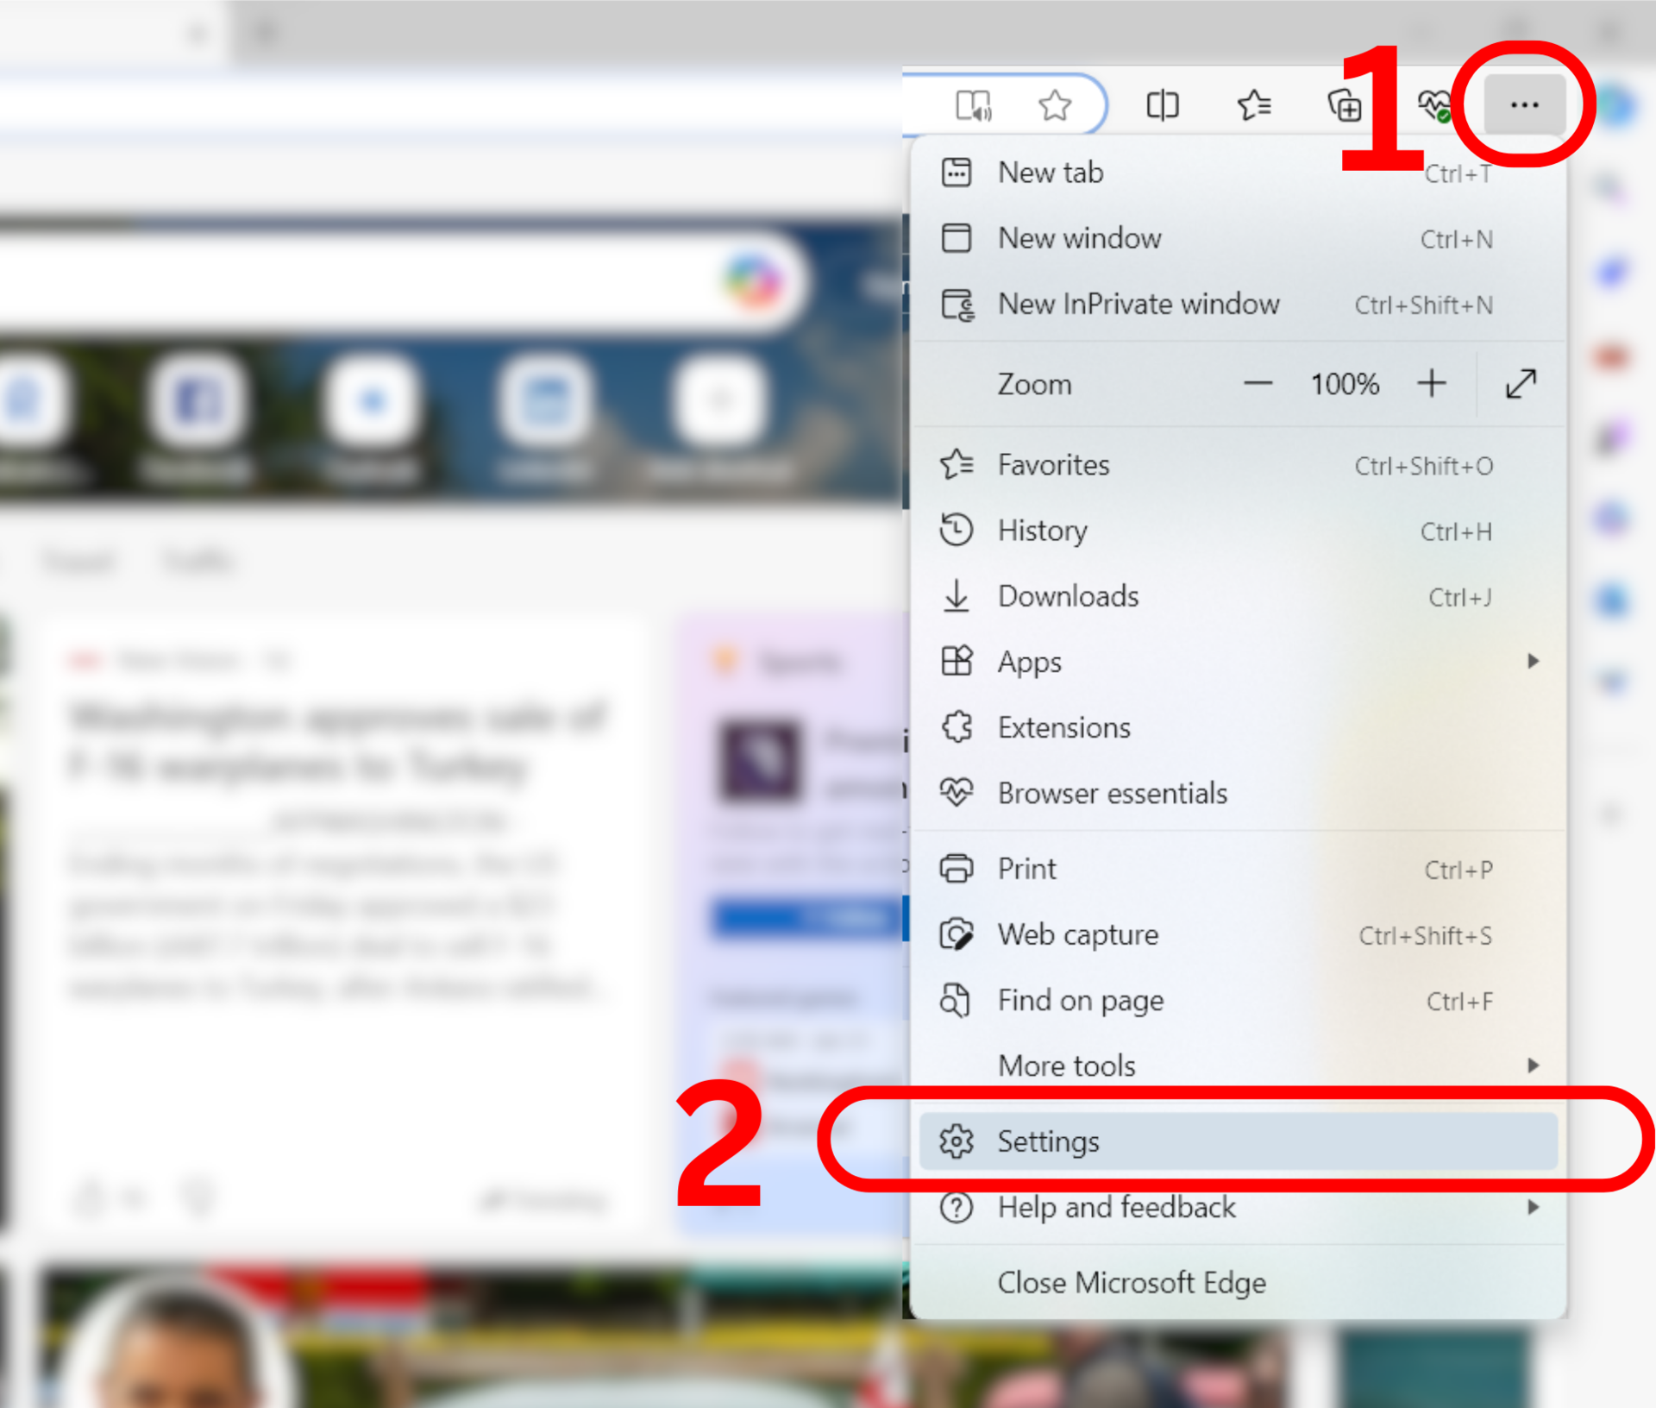Open the Split screen toolbar icon
The height and width of the screenshot is (1408, 1656).
click(x=1162, y=106)
